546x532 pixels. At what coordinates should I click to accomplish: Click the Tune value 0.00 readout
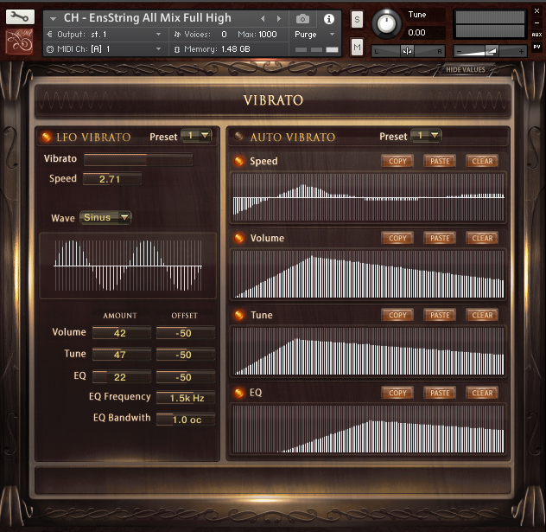416,33
